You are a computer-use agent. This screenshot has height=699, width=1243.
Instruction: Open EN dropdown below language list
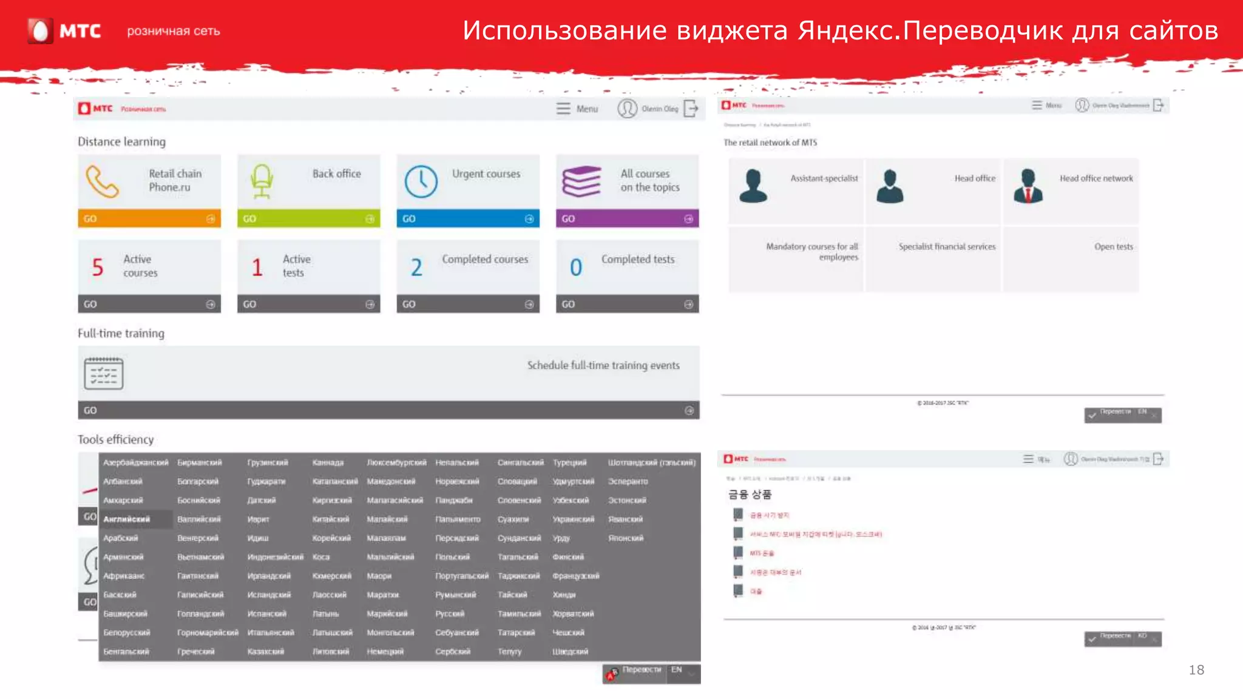click(x=684, y=673)
